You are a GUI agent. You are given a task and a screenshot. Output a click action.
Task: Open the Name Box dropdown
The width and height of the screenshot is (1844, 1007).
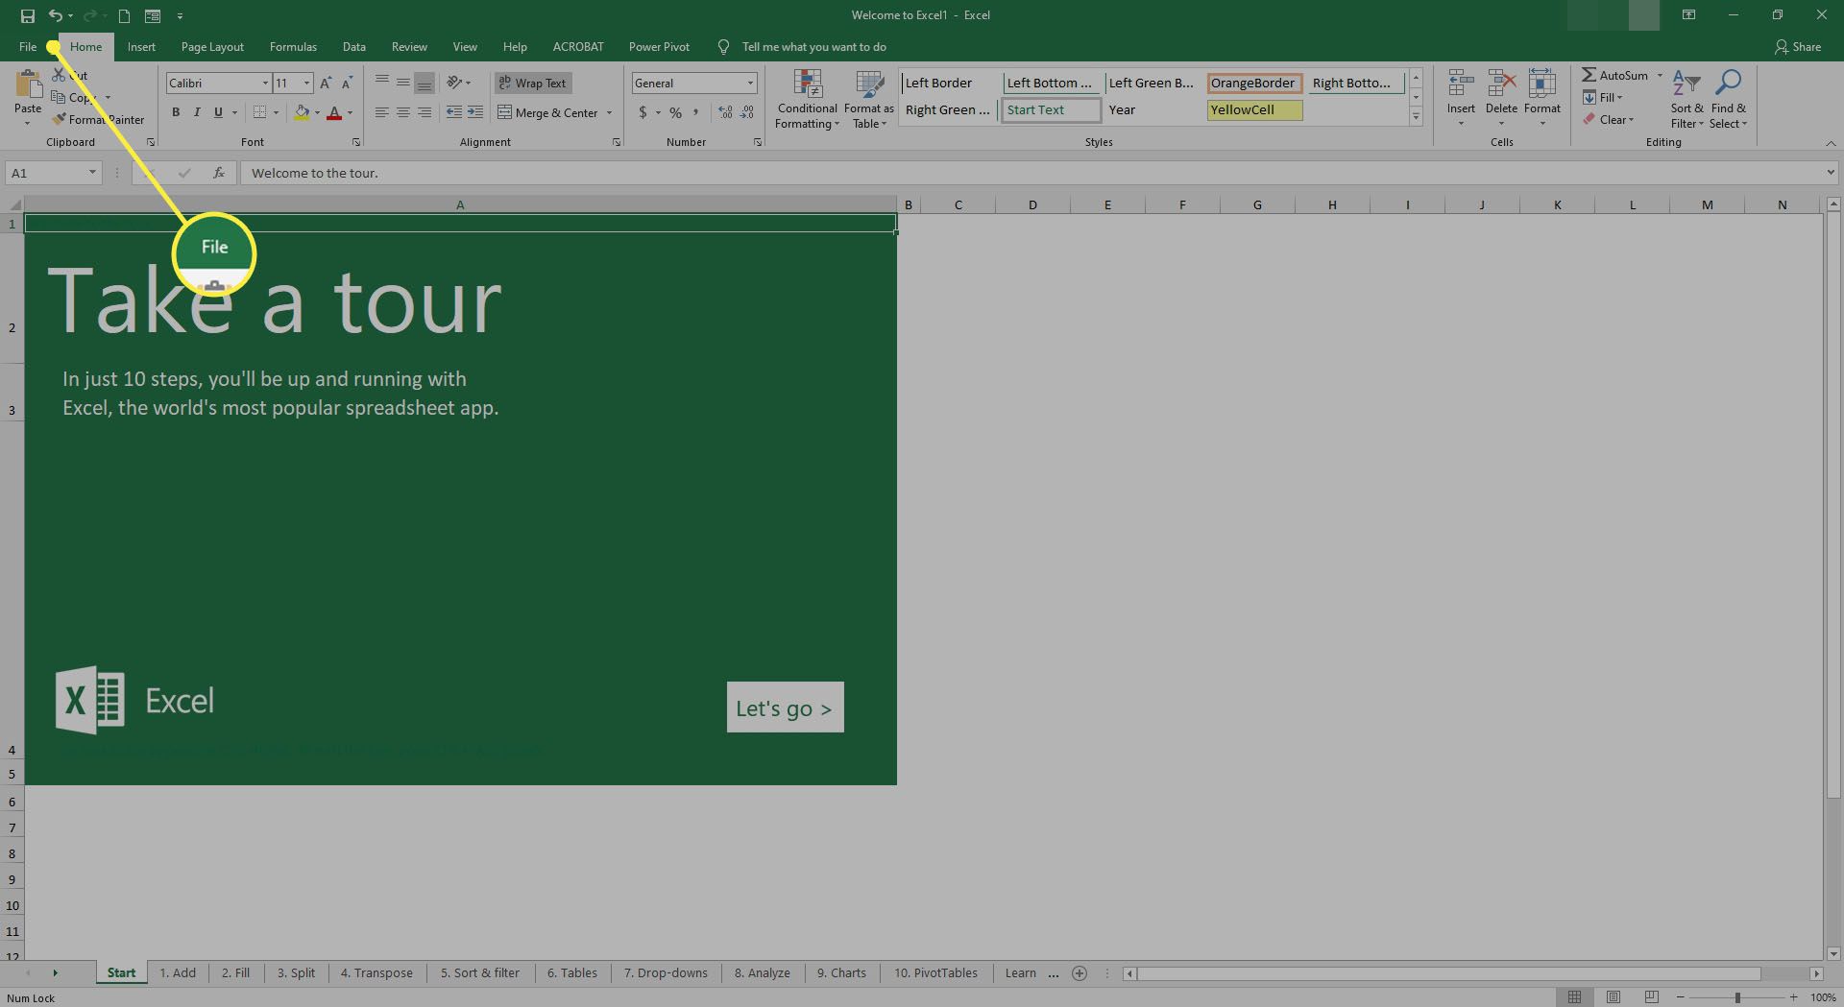point(92,173)
